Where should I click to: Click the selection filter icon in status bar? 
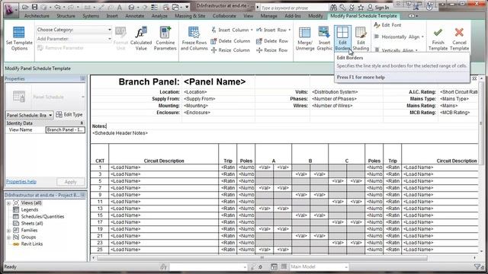coord(477,267)
